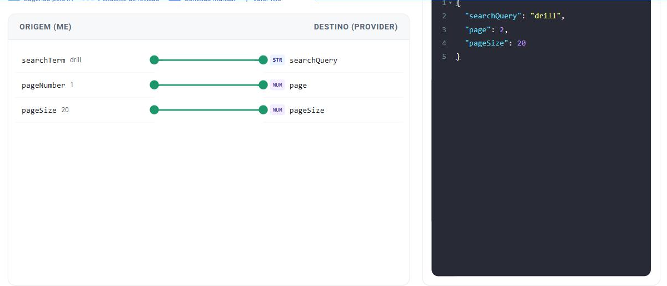Select the pageNumber source field
667x286 pixels.
[43, 85]
